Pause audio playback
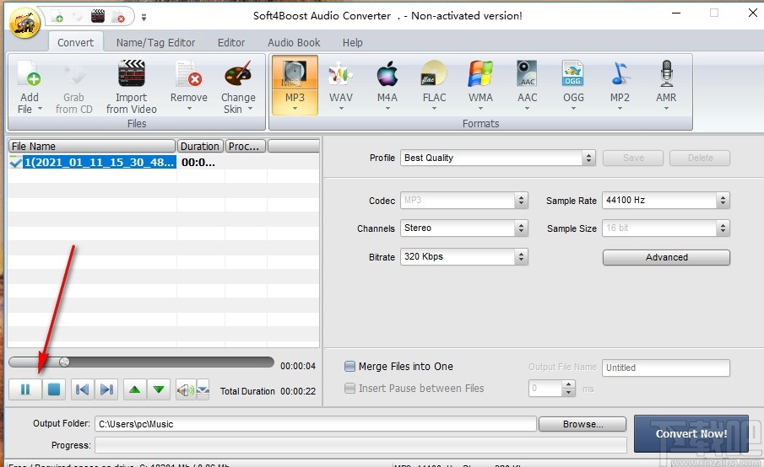This screenshot has height=467, width=764. tap(24, 389)
